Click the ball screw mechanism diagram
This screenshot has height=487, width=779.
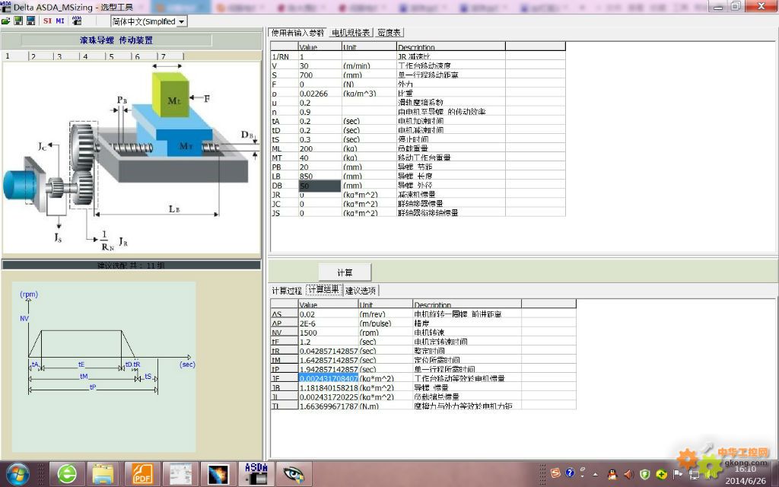click(x=132, y=158)
